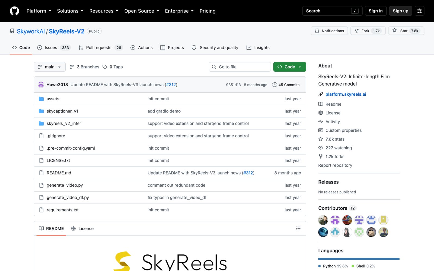Click the pulse icon beside Activity
Viewport: 434px width, 271px height.
coord(321,121)
